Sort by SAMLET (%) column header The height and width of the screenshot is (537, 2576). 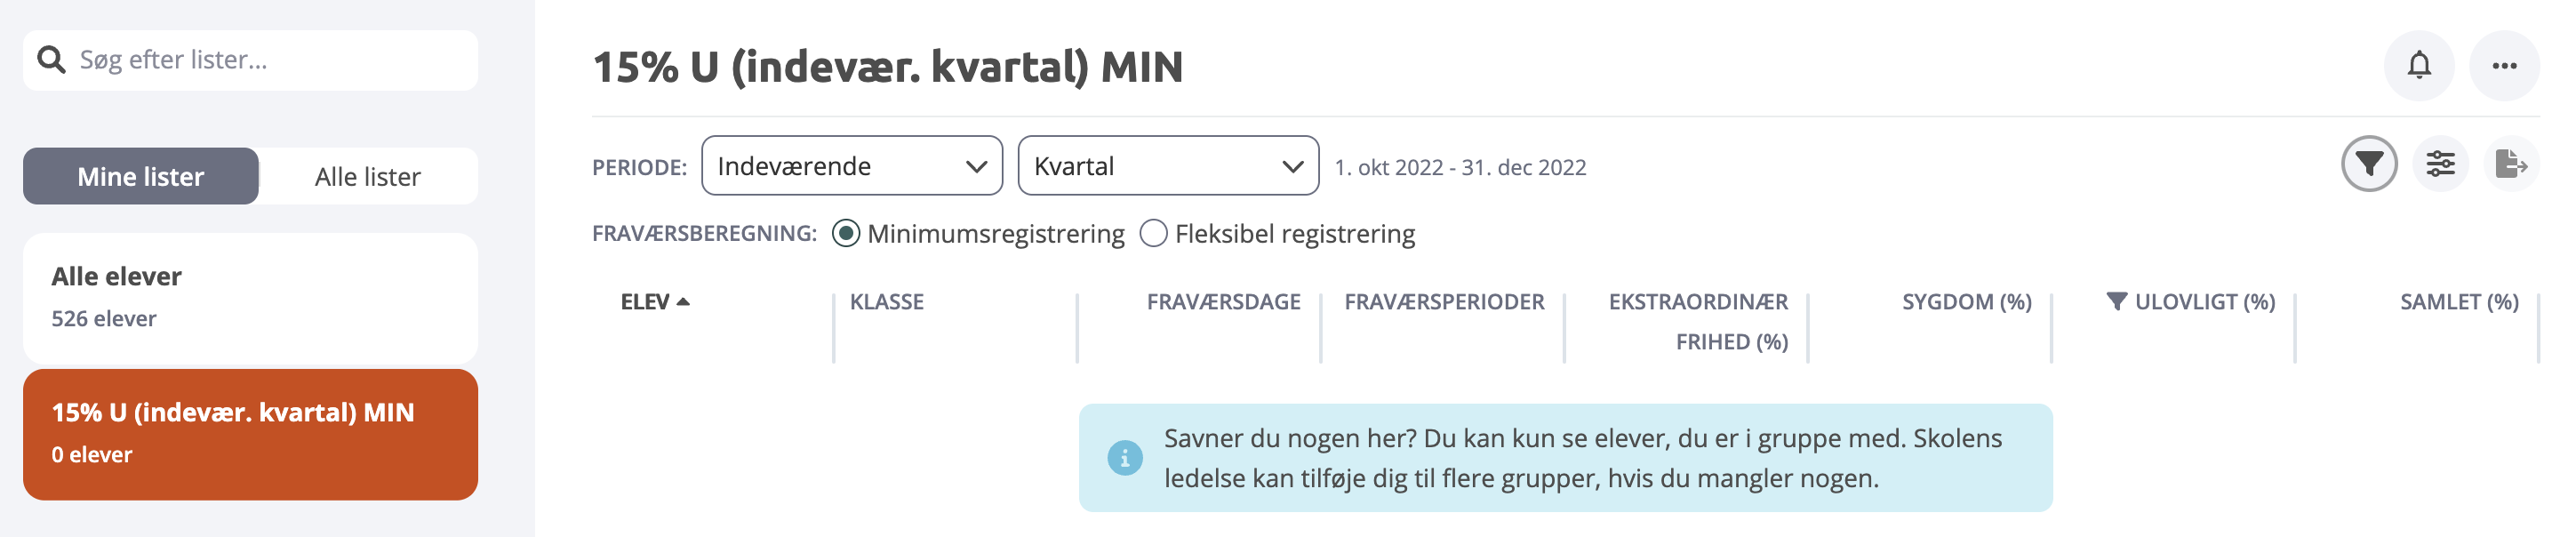coord(2458,302)
